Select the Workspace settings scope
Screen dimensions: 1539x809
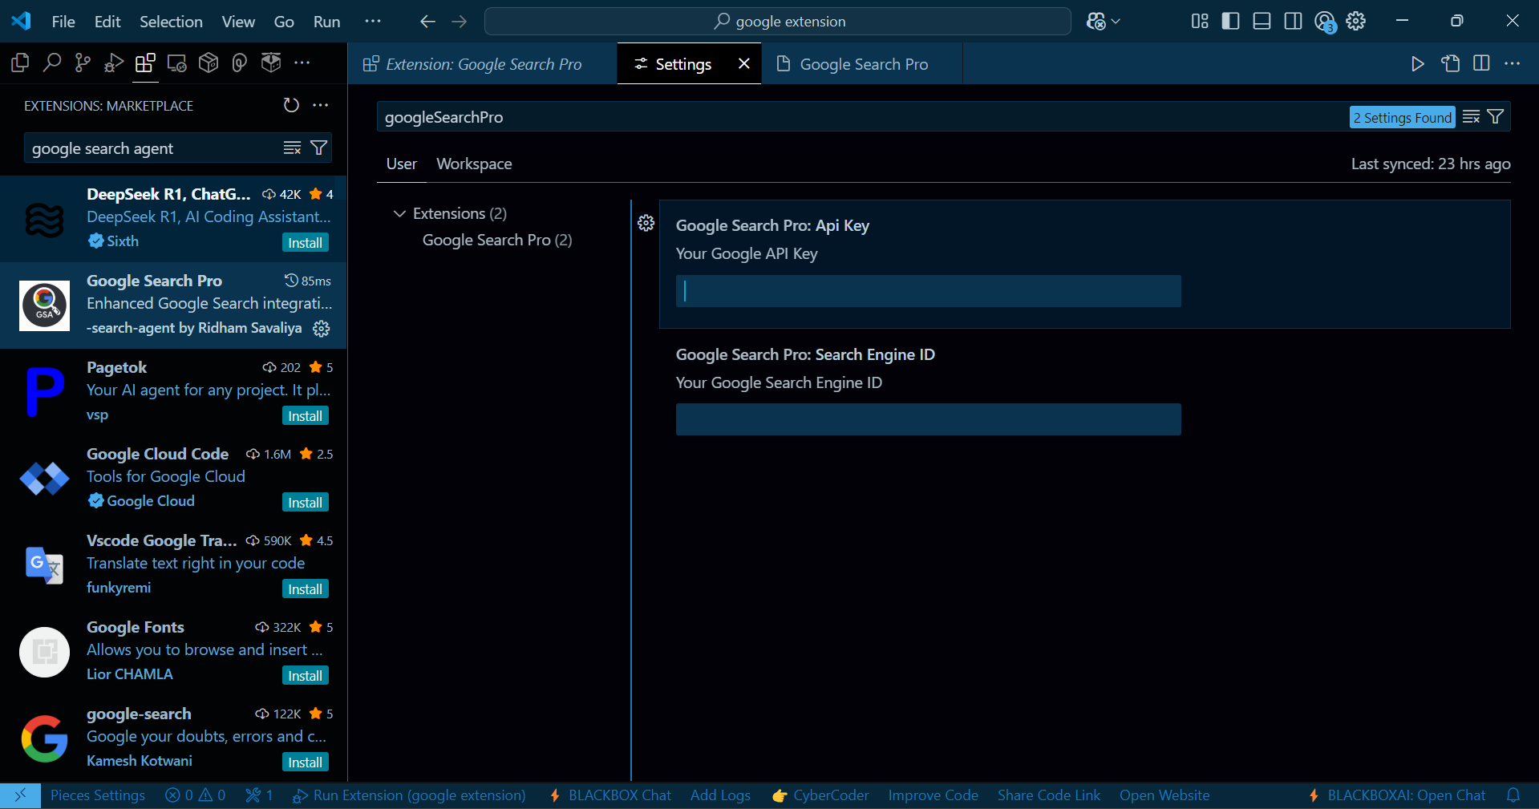point(474,164)
